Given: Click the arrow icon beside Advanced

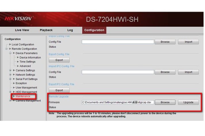Looking at the screenshot, I should click(18, 66).
